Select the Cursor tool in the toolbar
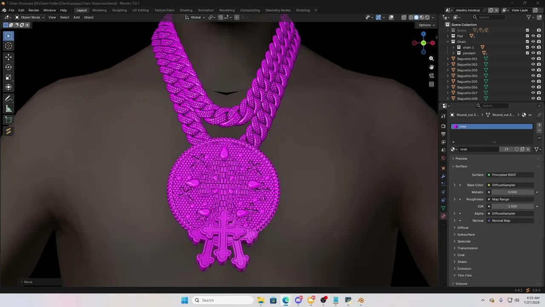This screenshot has width=545, height=307. (x=9, y=46)
